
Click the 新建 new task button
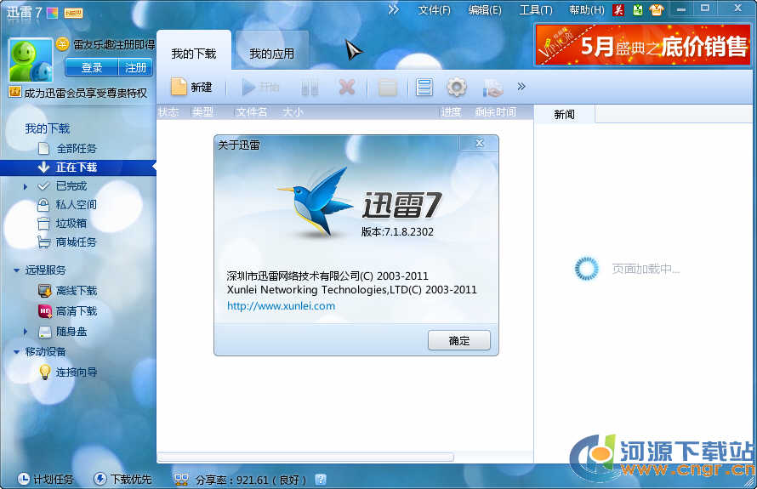tap(191, 88)
